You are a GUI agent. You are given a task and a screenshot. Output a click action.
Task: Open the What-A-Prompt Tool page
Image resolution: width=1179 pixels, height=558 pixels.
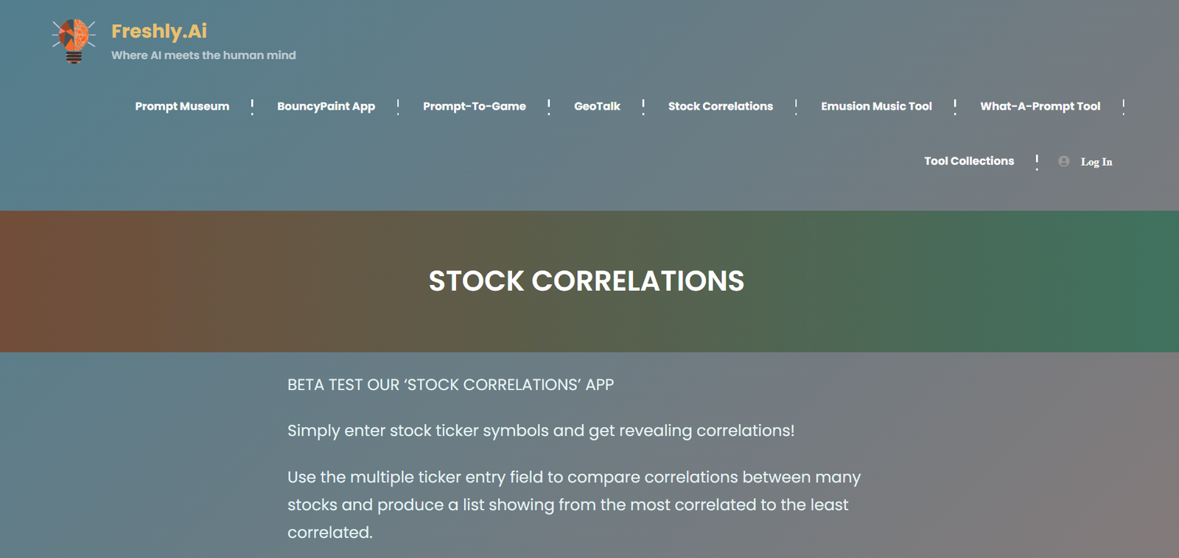click(1040, 106)
